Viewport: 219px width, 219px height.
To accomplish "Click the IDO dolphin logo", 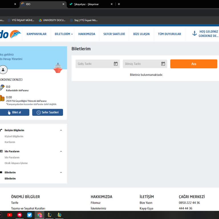I will 10,34.
